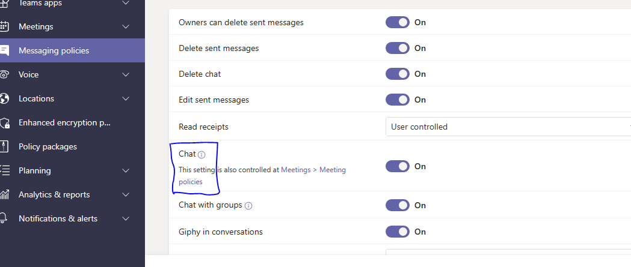Click the Owners can delete sent messages label
631x267 pixels.
pyautogui.click(x=241, y=22)
